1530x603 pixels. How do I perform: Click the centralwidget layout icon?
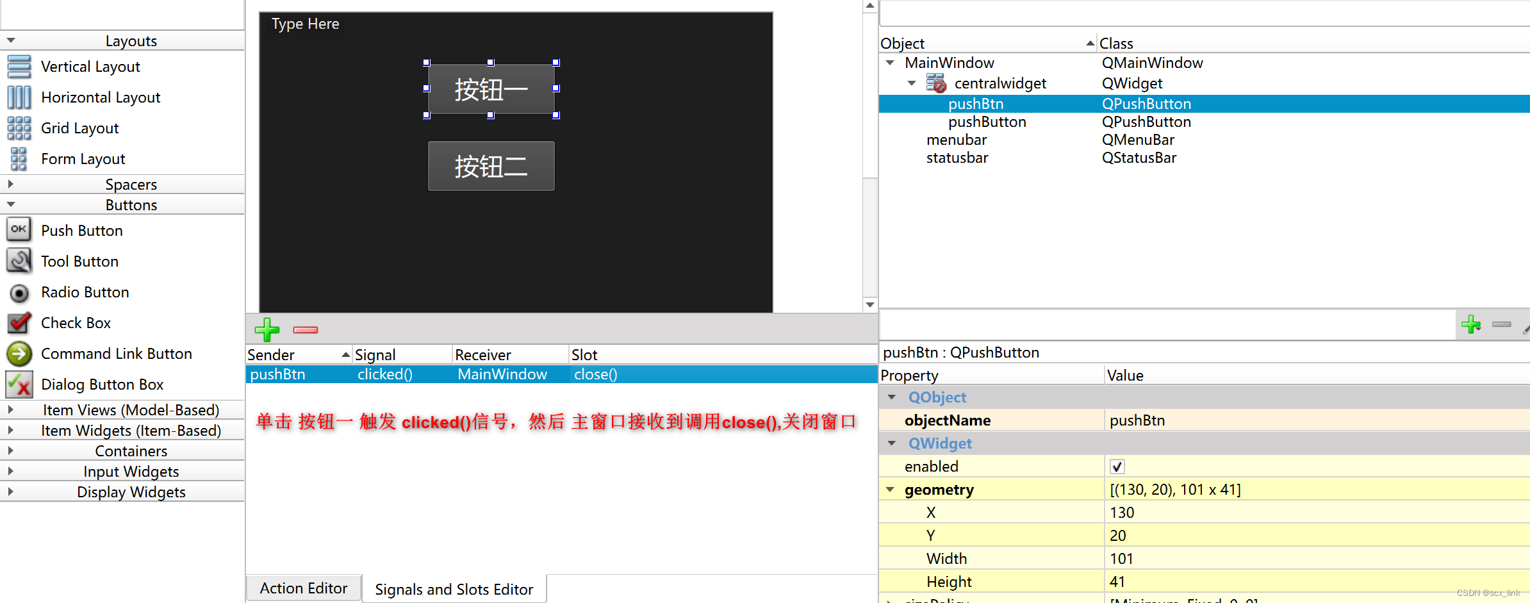(x=936, y=83)
